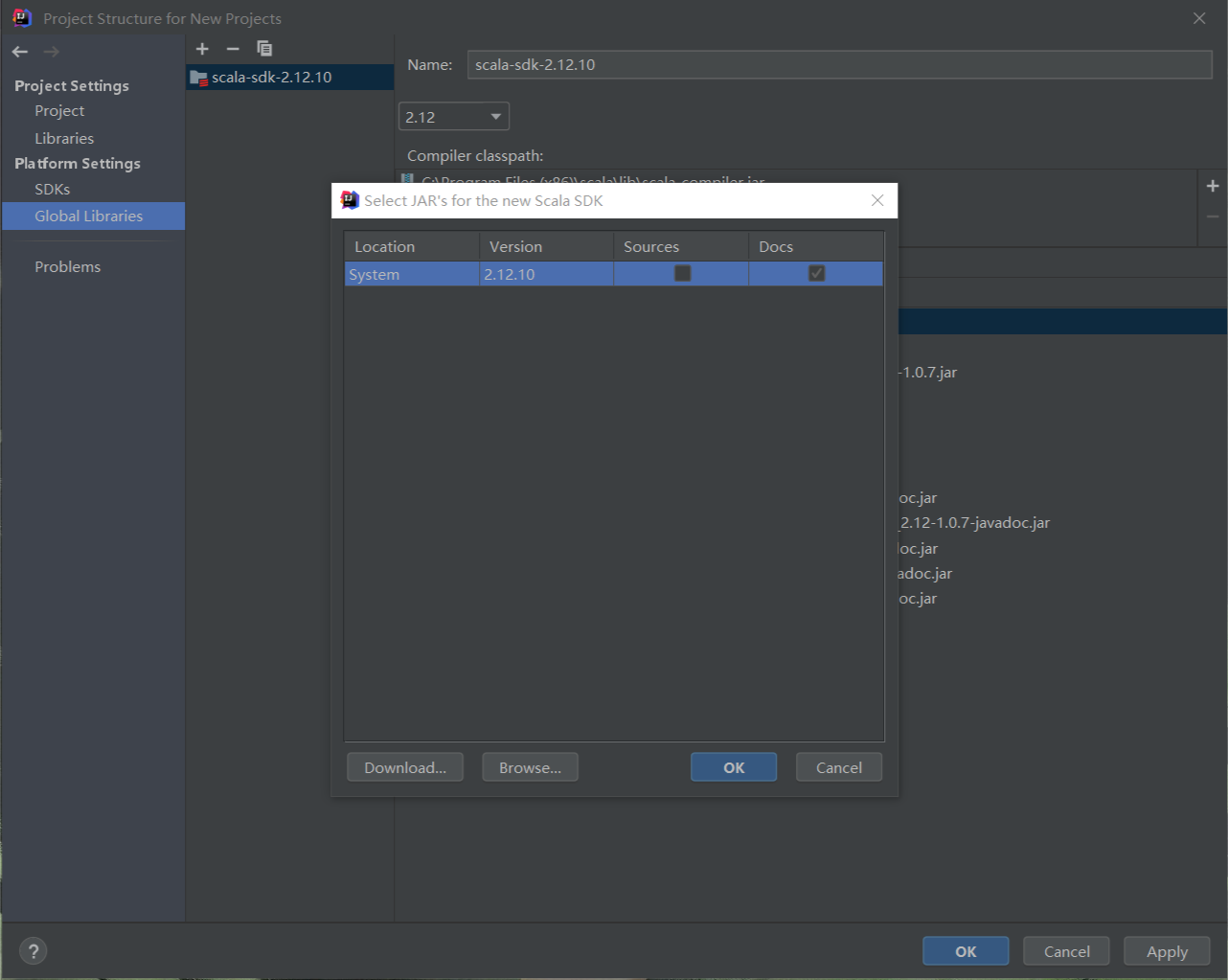Copy the selected library with copy icon
Viewport: 1228px width, 980px height.
pos(264,49)
